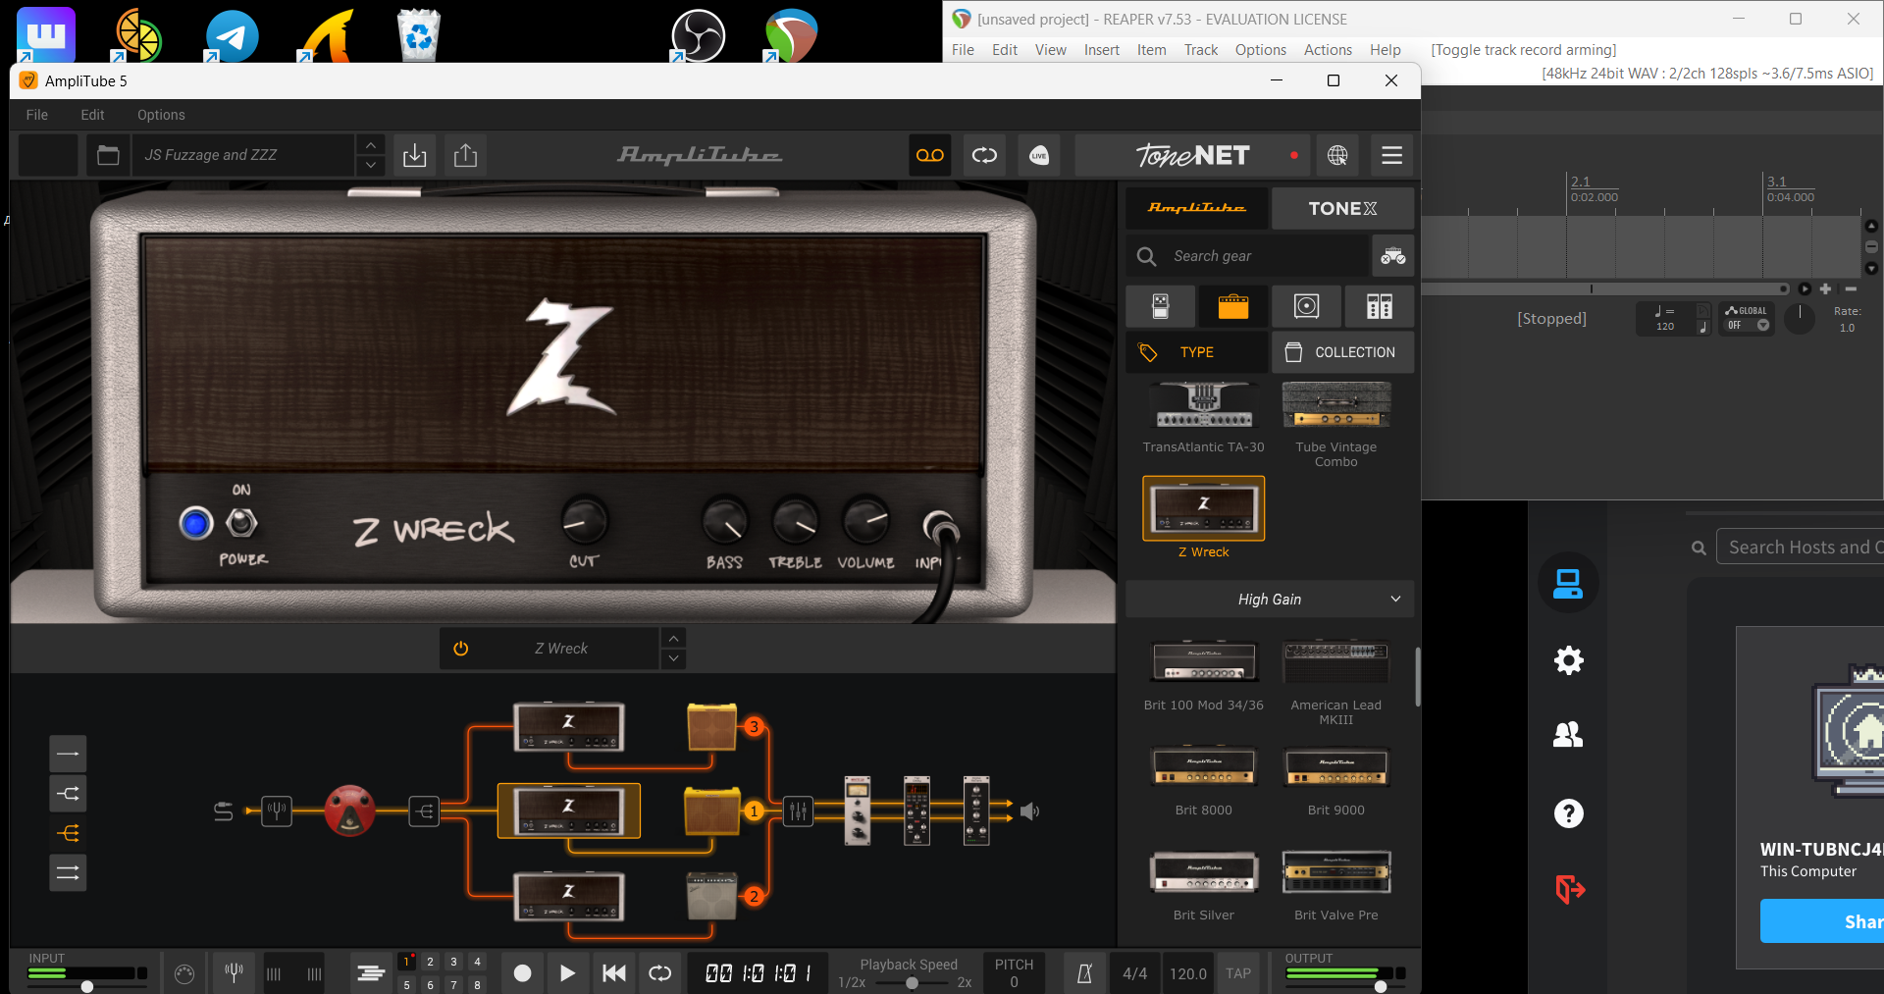Click the Playback Speed slider handle
1884x994 pixels.
point(913,982)
